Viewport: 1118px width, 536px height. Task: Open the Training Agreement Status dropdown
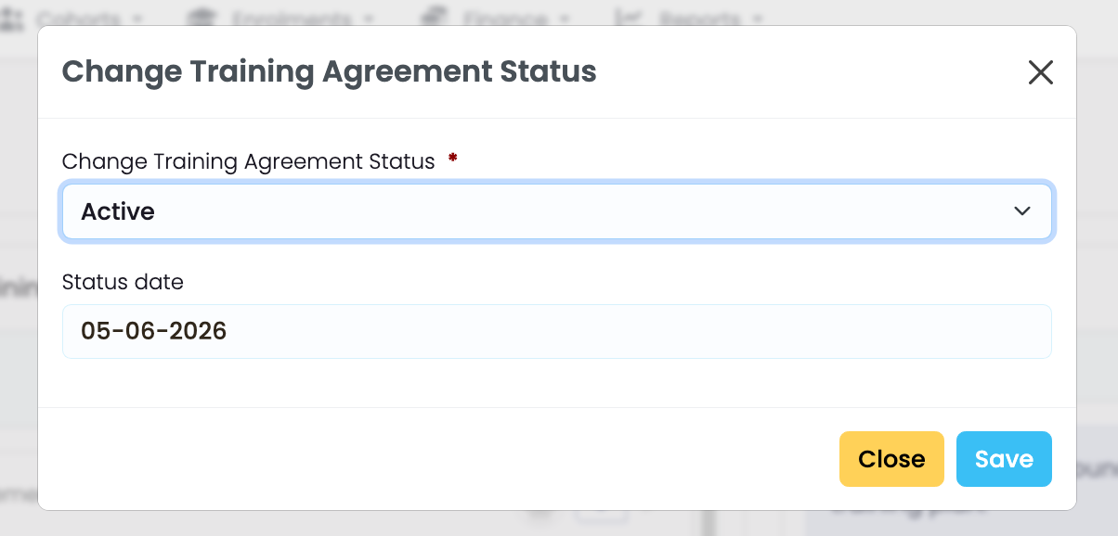(x=557, y=211)
